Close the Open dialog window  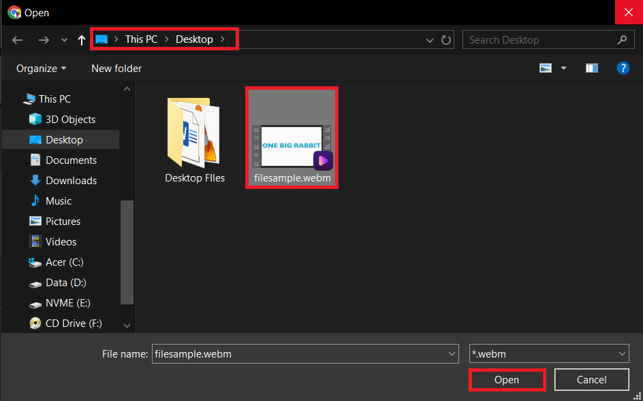coord(629,12)
